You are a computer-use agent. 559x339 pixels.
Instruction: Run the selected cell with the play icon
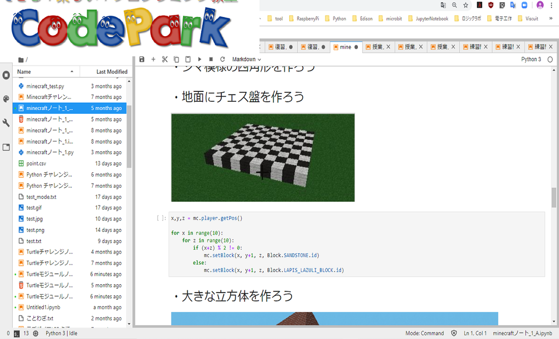click(x=199, y=60)
